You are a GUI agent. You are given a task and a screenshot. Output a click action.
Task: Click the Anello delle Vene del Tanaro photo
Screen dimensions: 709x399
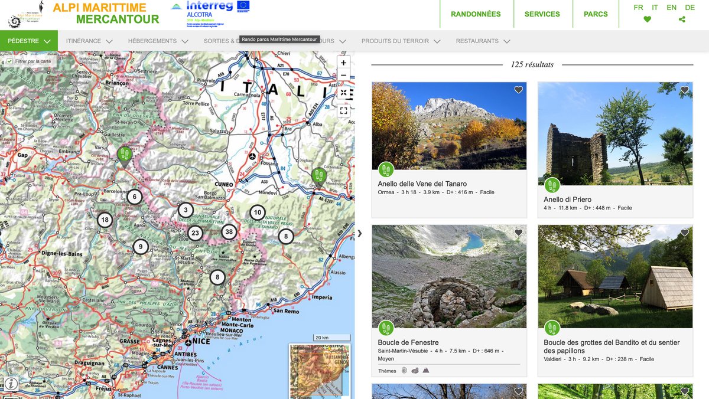[449, 126]
